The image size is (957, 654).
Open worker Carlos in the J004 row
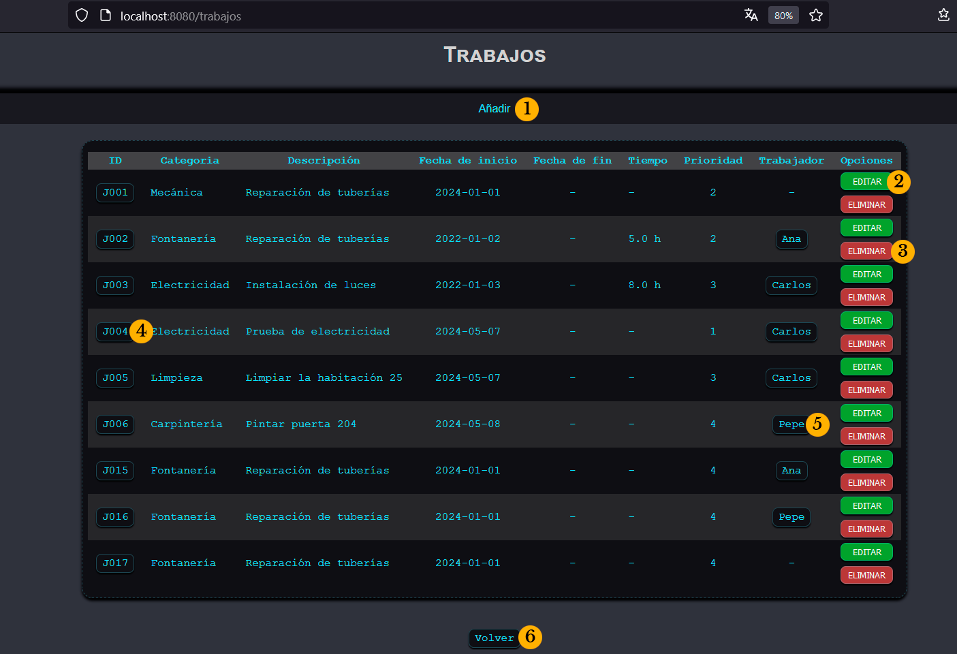[791, 332]
